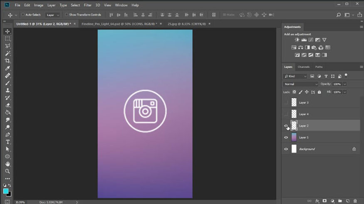Select the Rectangular Marquee tool
364x204 pixels.
tap(7, 39)
